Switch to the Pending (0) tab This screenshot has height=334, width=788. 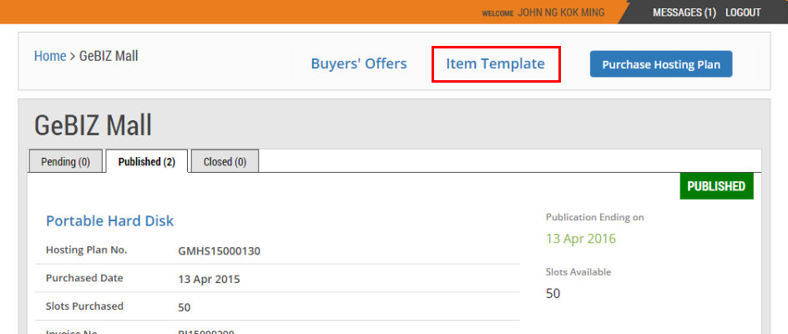pos(65,161)
